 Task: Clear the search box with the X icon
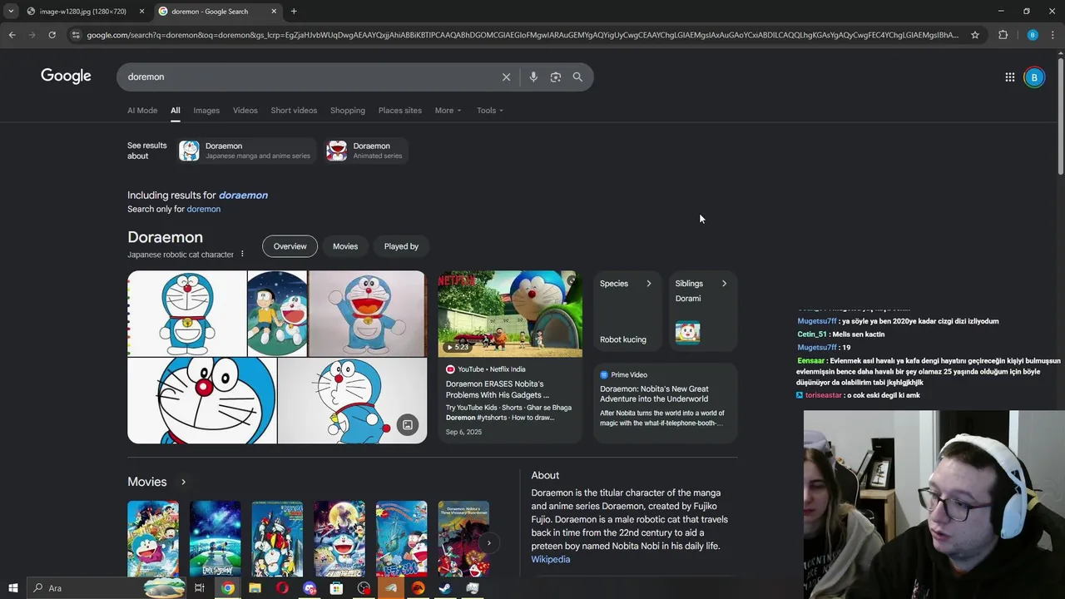506,77
